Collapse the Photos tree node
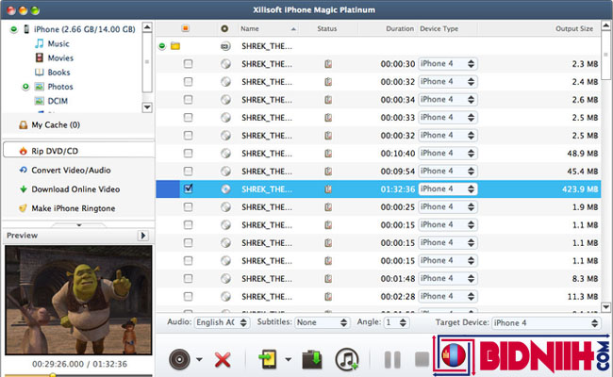 pos(25,87)
